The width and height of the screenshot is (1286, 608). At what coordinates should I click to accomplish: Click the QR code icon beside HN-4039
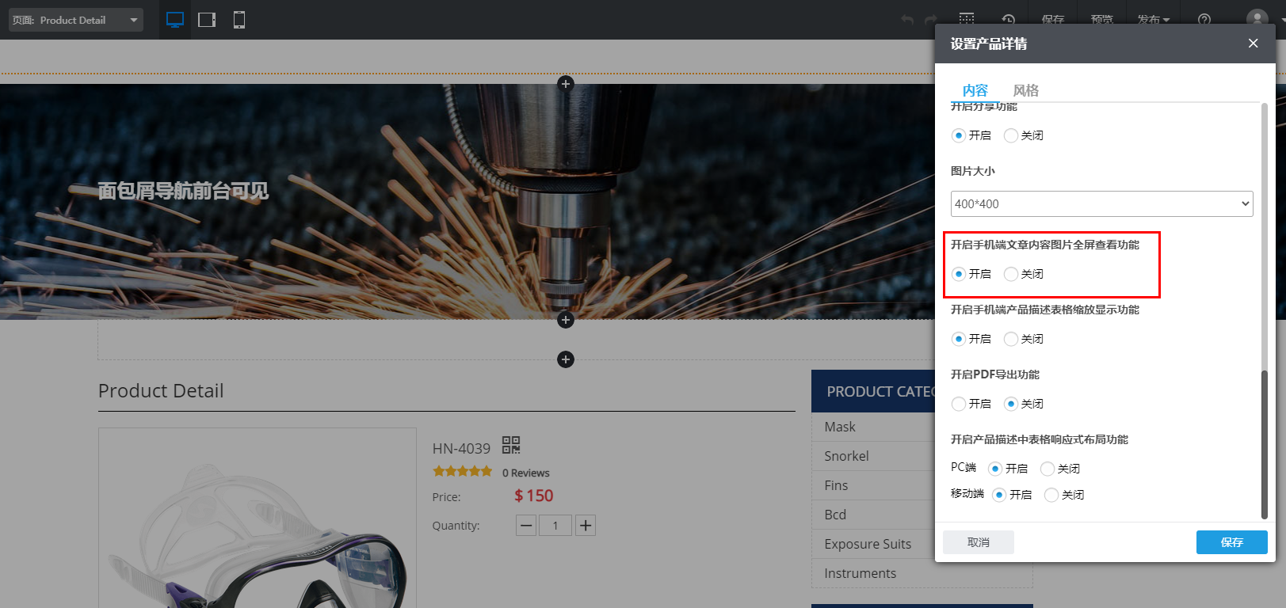coord(511,445)
